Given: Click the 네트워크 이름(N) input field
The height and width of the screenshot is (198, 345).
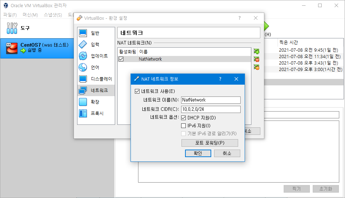Looking at the screenshot, I should [x=211, y=100].
